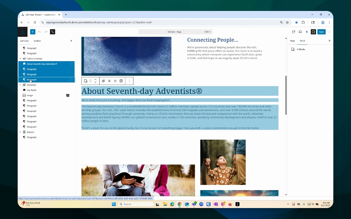Viewport: 351px width, 219px height.
Task: Save the page
Action: 321,32
